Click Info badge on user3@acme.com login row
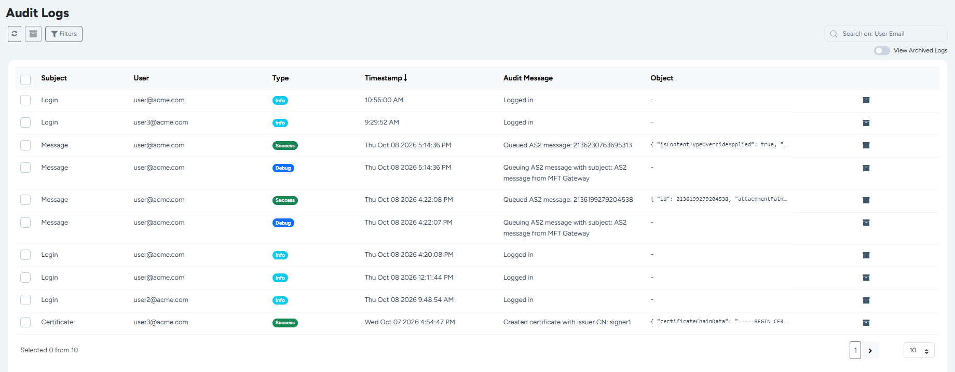955x372 pixels. point(280,123)
